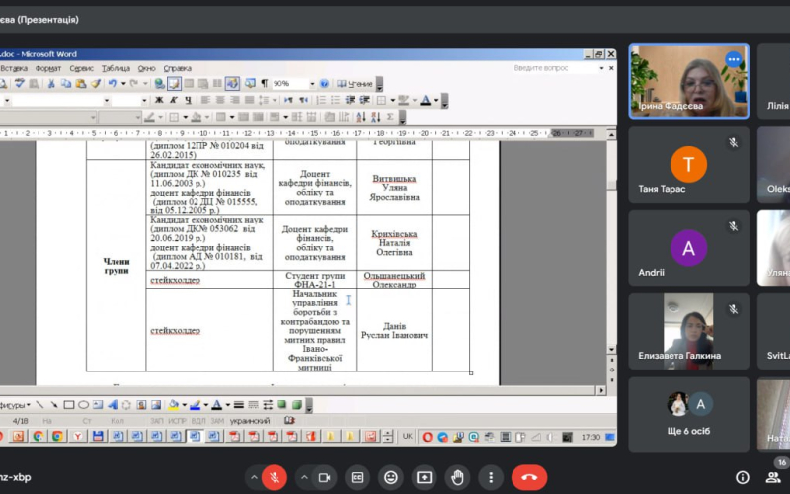Click the Yandex browser icon in shared taskbar
The height and width of the screenshot is (494, 790).
(78, 436)
